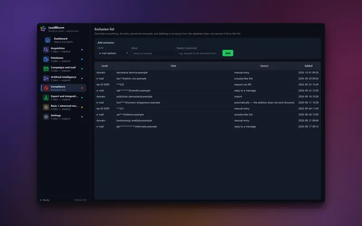The image size is (362, 226).
Task: Click the Acquisition magnifier icon
Action: coord(46,50)
